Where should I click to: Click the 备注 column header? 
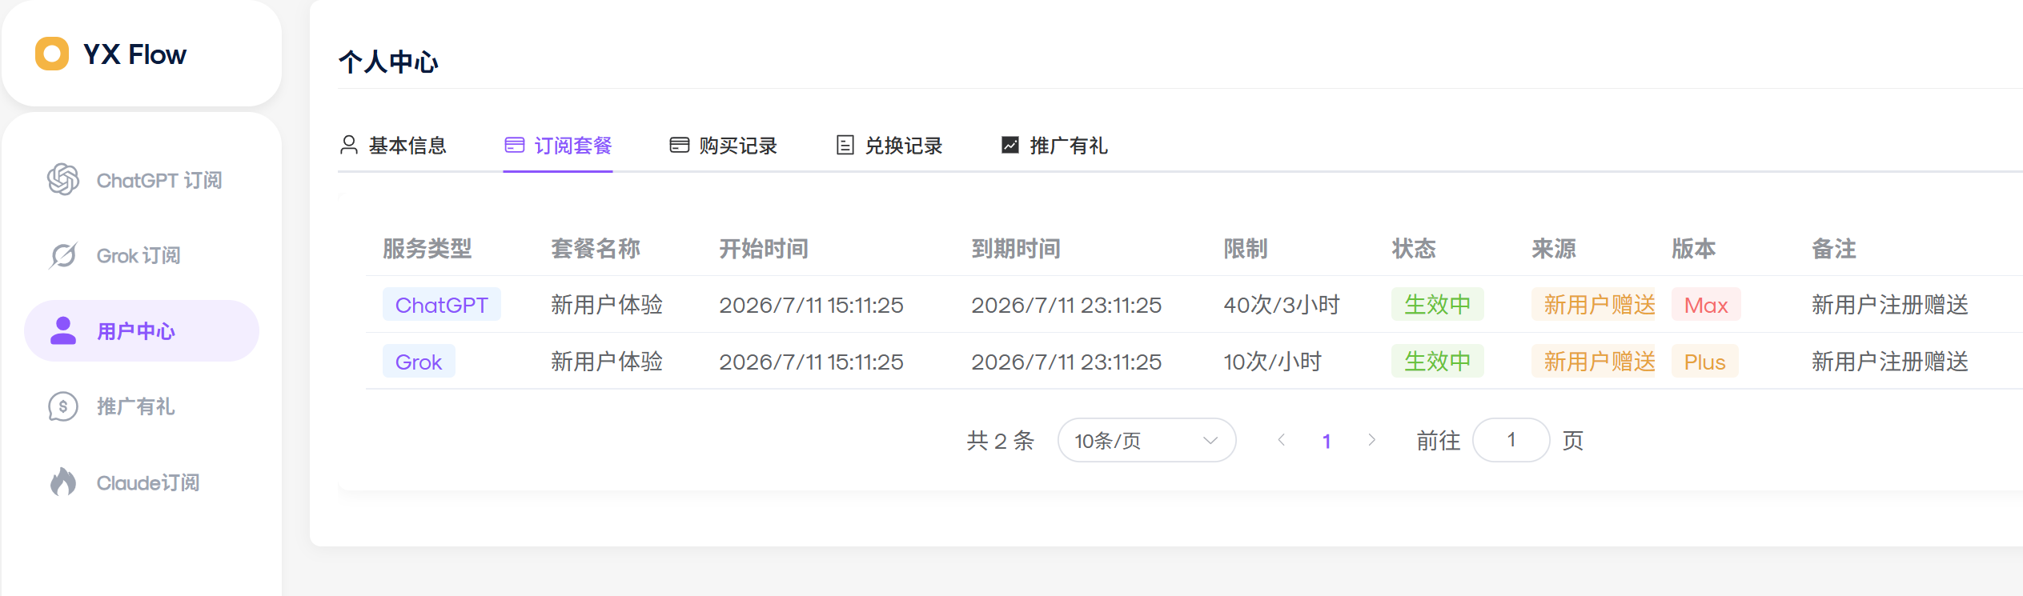click(1834, 249)
